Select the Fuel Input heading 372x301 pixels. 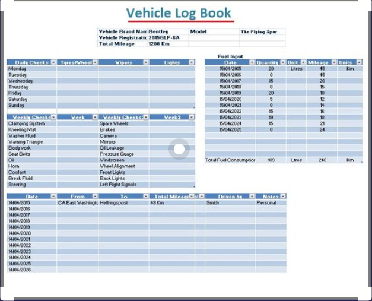(x=230, y=56)
